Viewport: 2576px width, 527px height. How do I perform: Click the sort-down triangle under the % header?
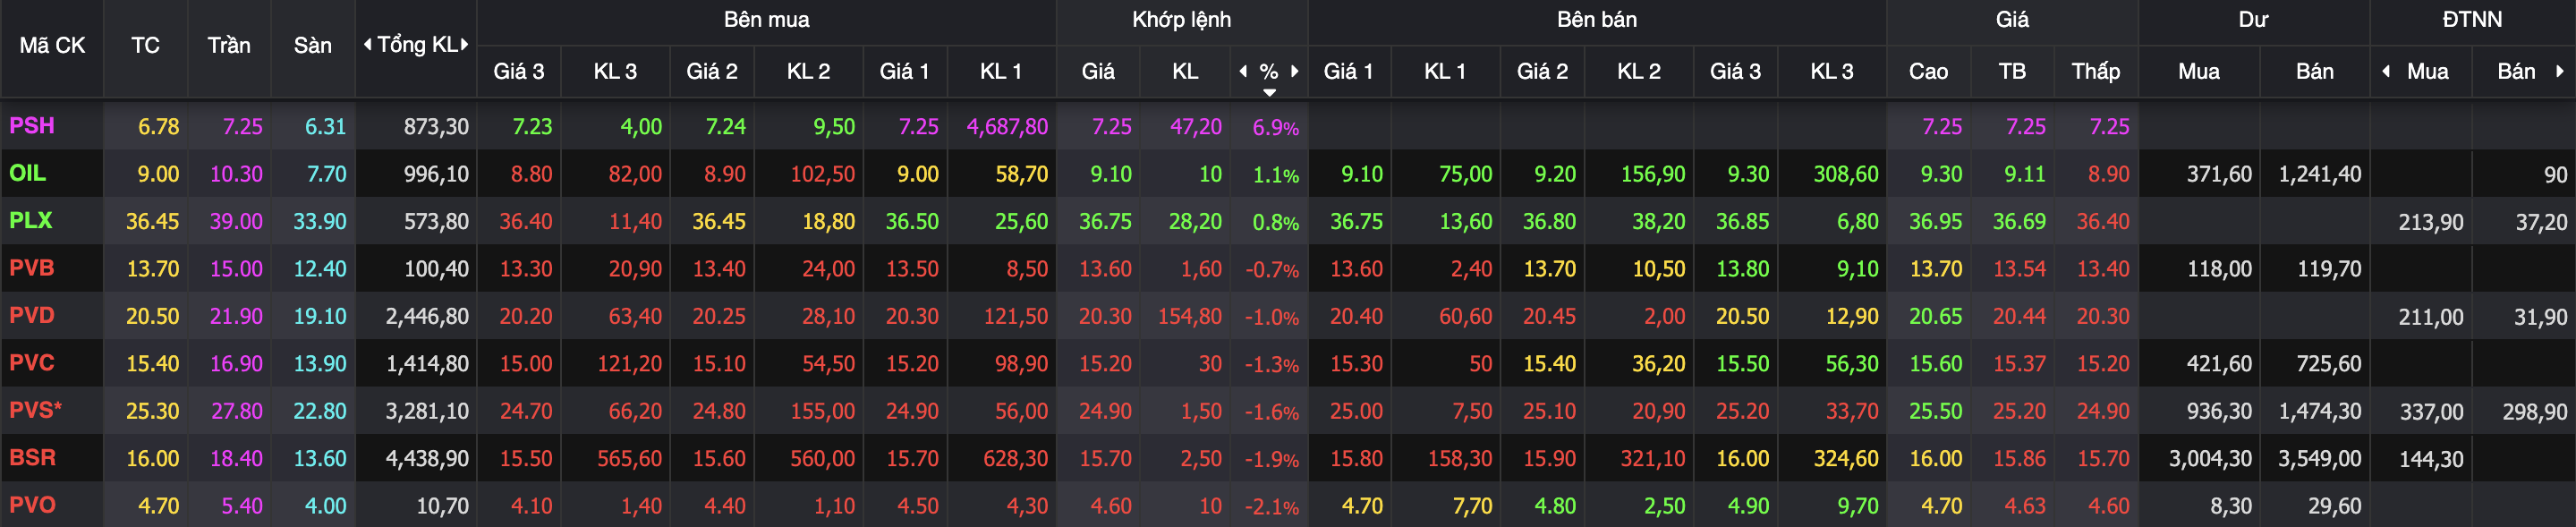[x=1269, y=92]
